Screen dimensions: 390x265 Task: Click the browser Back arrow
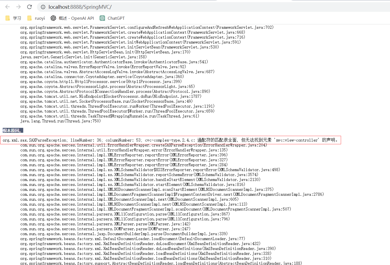(x=8, y=7)
